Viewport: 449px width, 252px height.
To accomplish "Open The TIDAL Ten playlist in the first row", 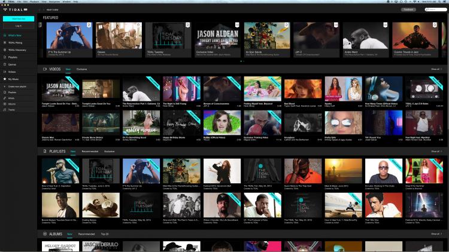I will pyautogui.click(x=263, y=171).
